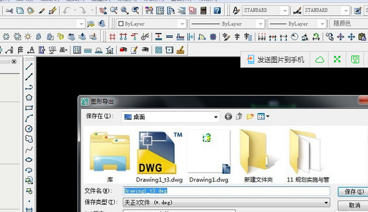Select the Line draw tool
368x212 pixels.
tap(29, 67)
